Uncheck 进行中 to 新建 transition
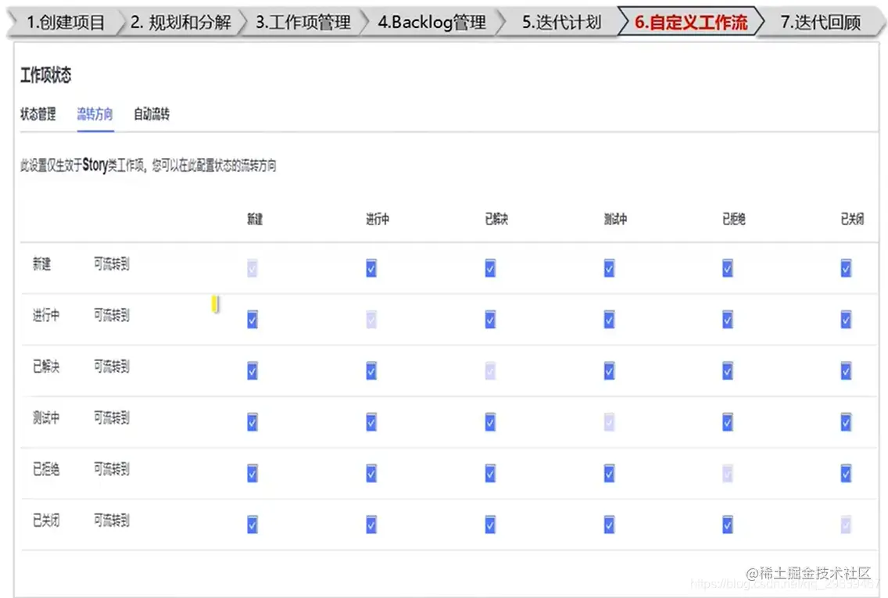 252,320
